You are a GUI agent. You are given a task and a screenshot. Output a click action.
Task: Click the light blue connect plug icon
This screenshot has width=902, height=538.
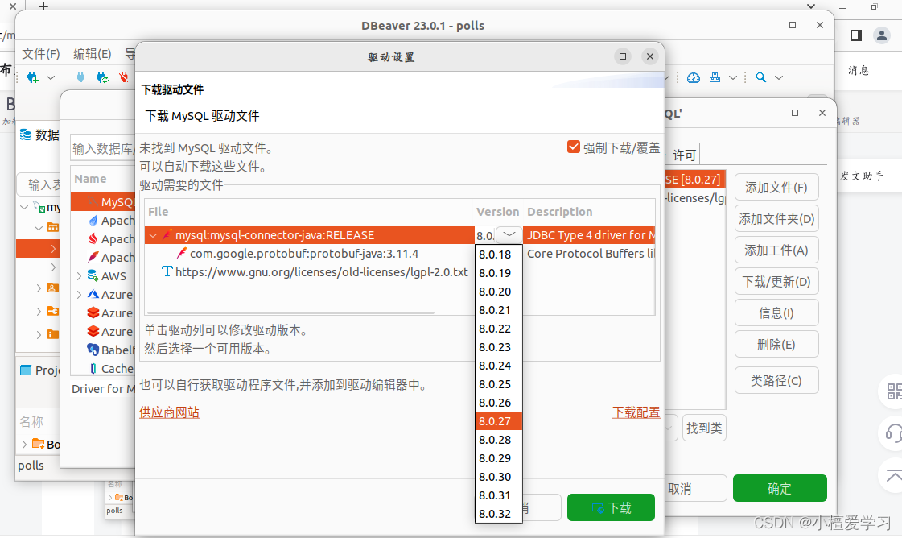80,77
